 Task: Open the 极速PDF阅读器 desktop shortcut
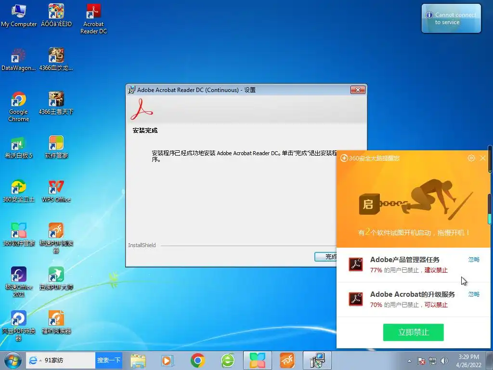click(x=56, y=238)
